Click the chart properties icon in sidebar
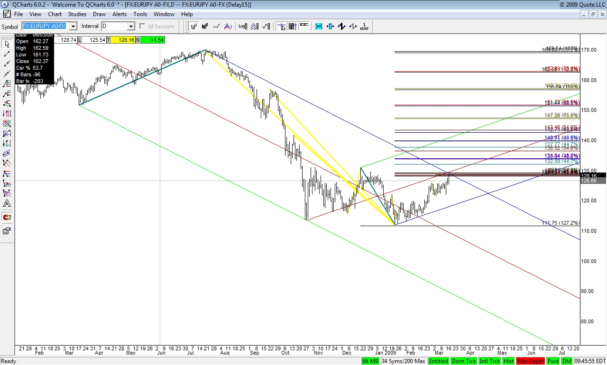The height and width of the screenshot is (365, 607). click(x=7, y=231)
